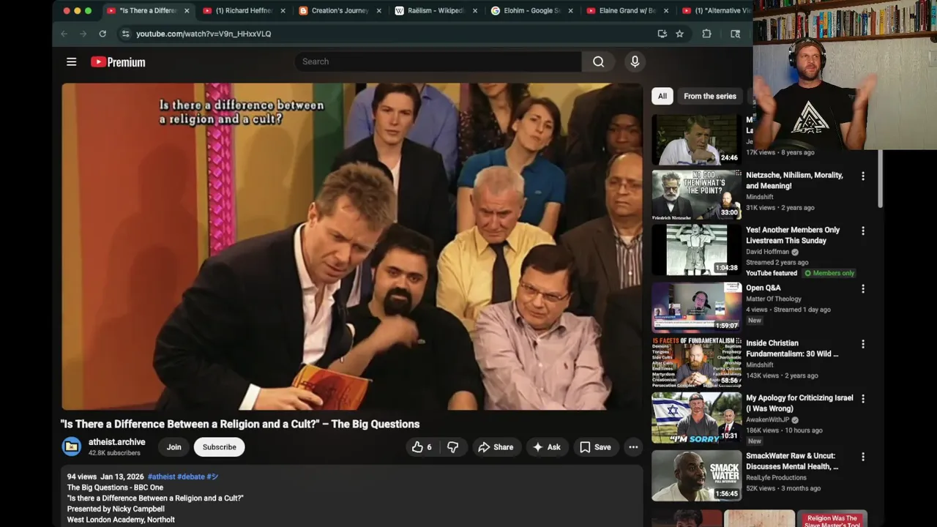Select From the series filter chip
This screenshot has width=937, height=527.
[710, 96]
